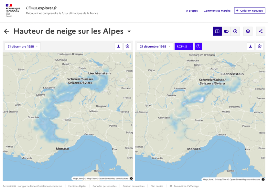Open Gestion des cookies link
Screen dimensions: 268x190
pos(134,186)
